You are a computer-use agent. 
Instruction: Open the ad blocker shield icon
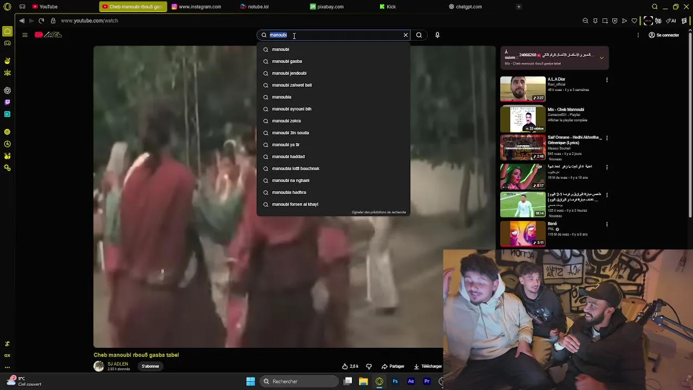614,21
